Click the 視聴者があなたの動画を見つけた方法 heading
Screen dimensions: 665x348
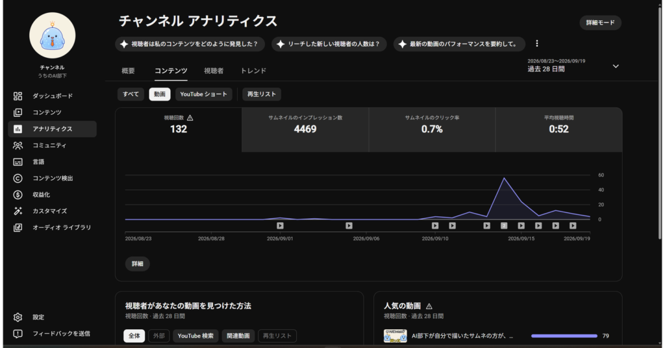coord(188,306)
